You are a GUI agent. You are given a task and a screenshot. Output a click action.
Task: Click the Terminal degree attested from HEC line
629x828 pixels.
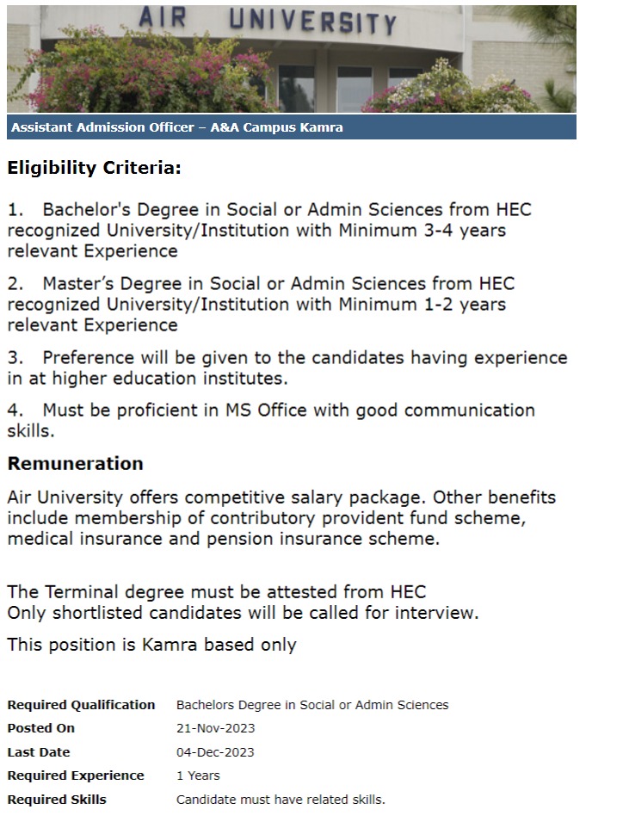pos(216,592)
